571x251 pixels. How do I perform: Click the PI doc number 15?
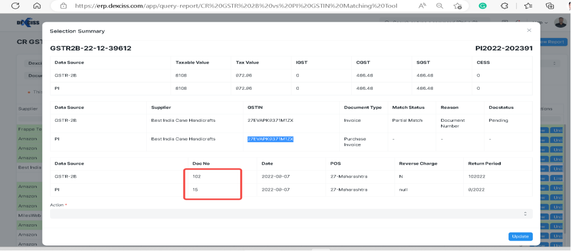[x=196, y=190]
